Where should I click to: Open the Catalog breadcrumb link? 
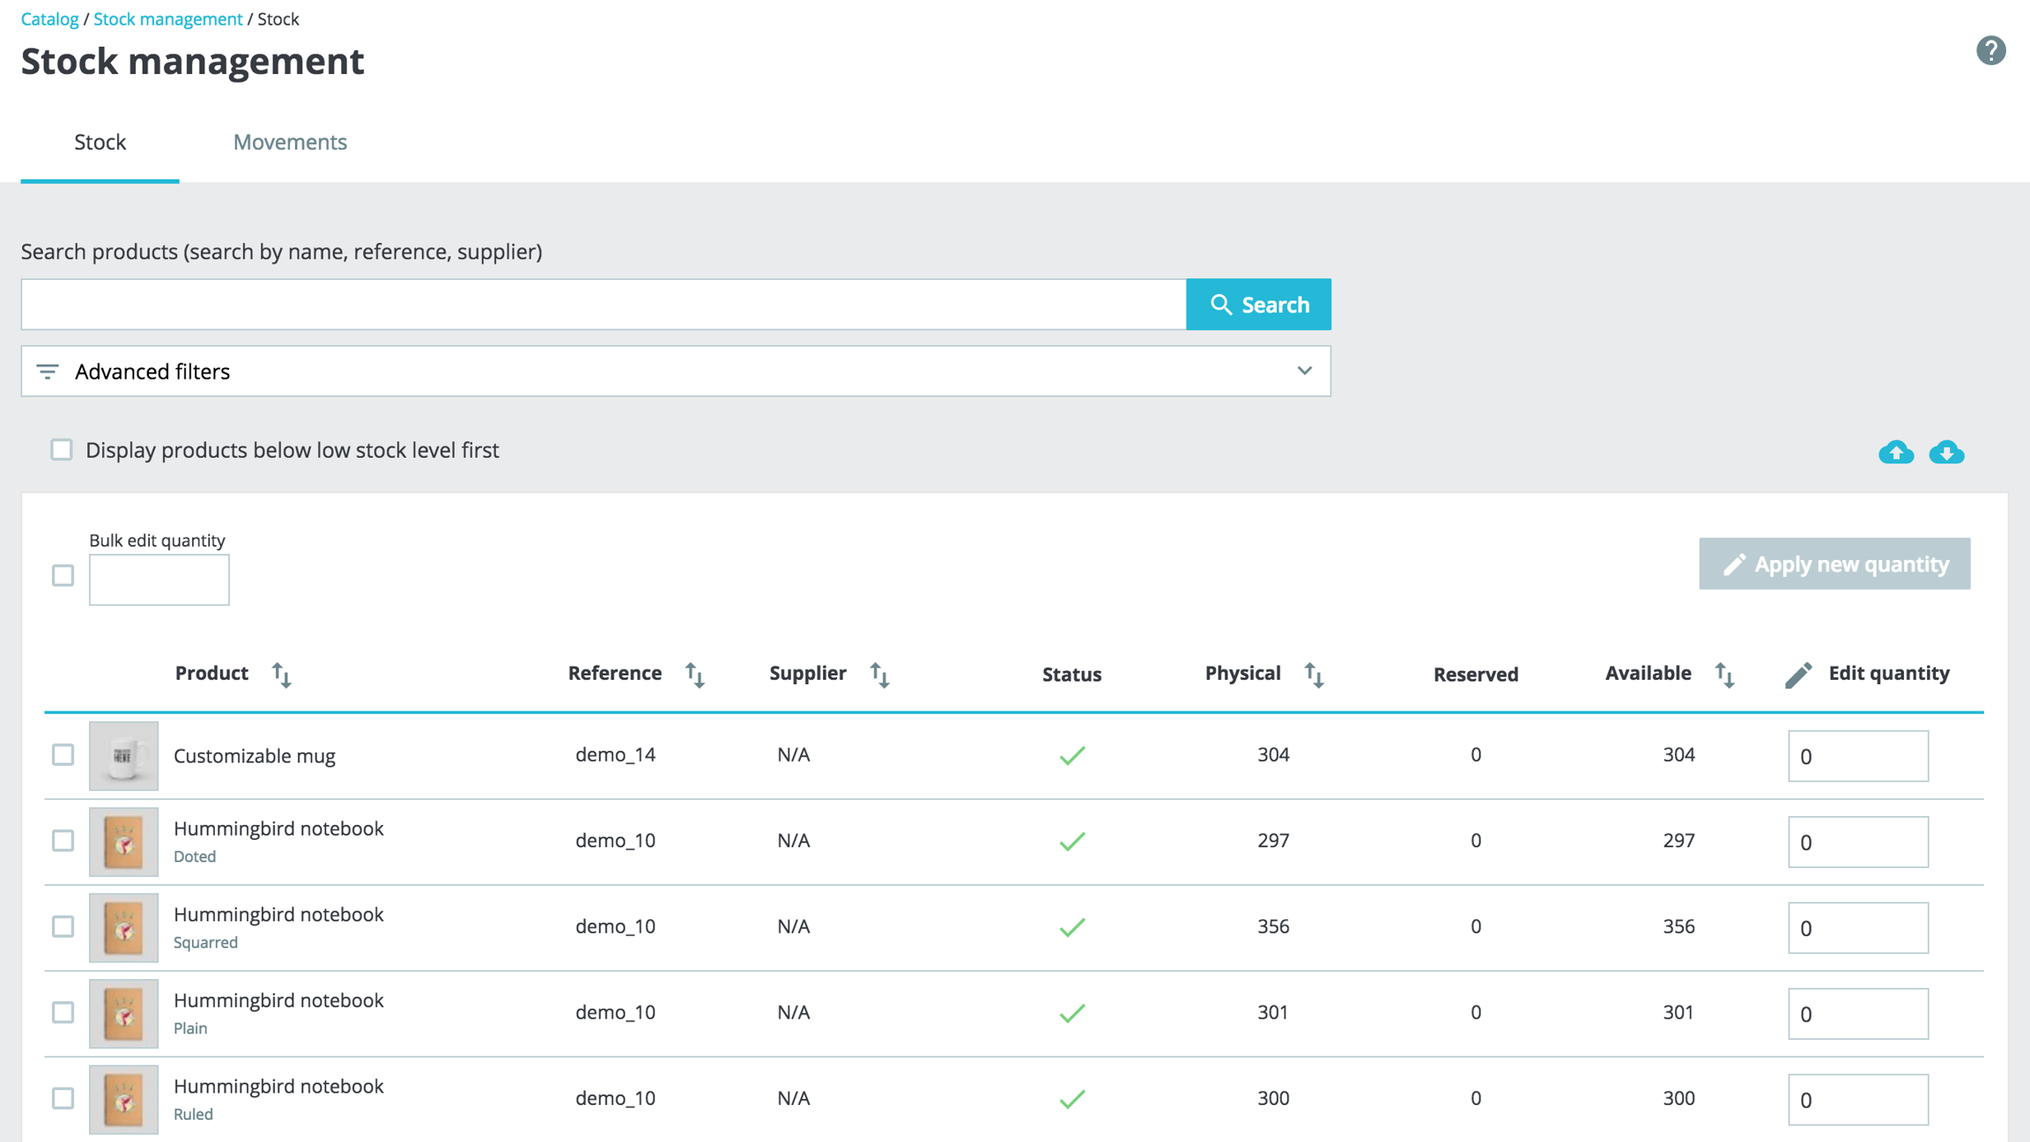49,18
